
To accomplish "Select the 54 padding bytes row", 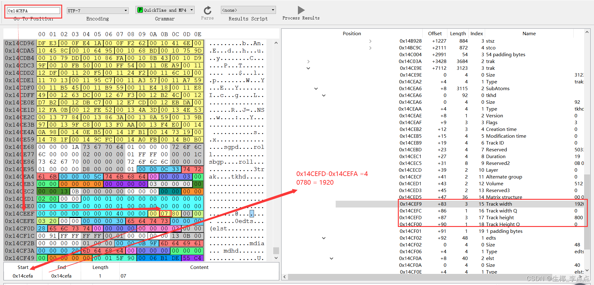I will 460,55.
